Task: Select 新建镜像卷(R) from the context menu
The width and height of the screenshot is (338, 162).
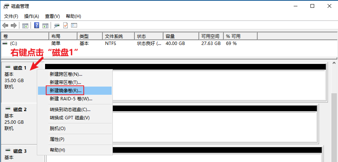Action: coord(66,91)
